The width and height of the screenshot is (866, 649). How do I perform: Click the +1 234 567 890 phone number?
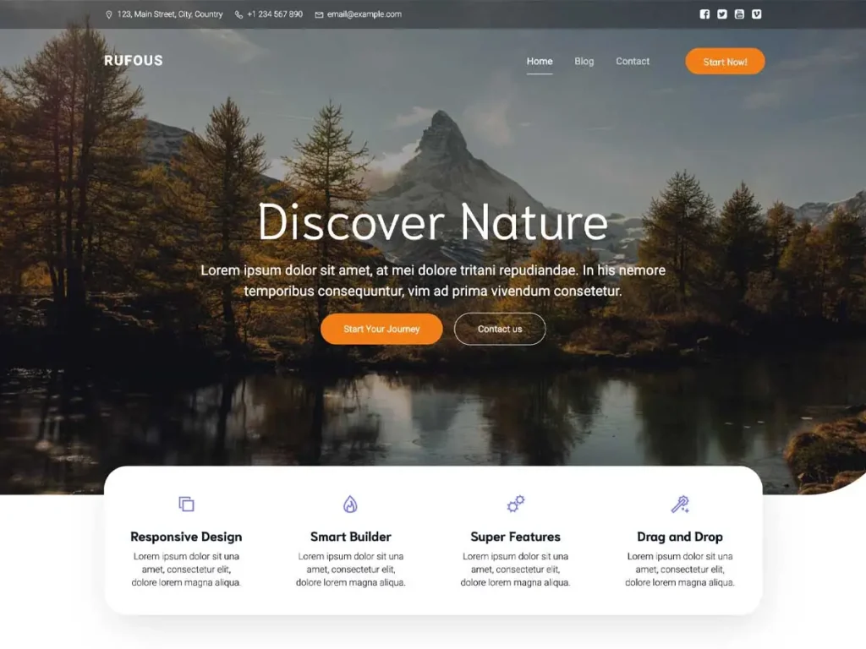coord(275,14)
